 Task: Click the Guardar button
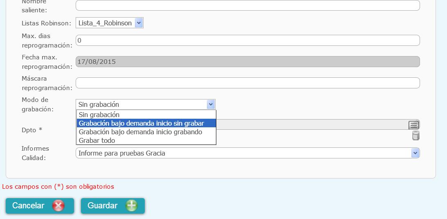[112, 205]
